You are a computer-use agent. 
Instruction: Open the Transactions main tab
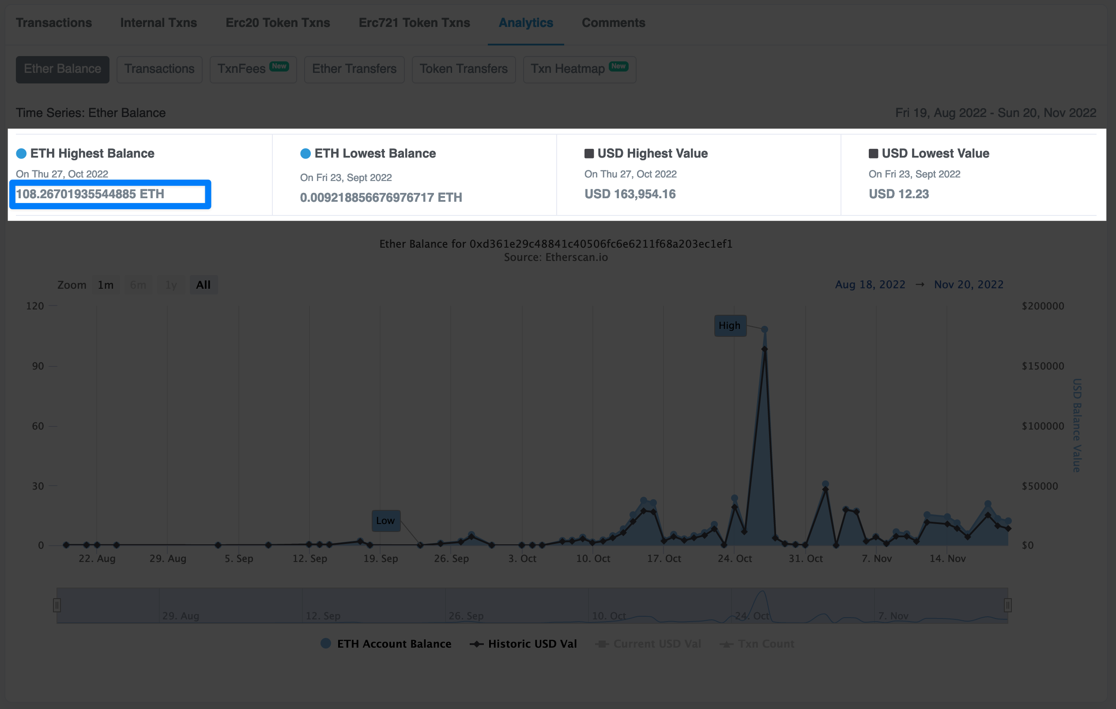click(x=54, y=23)
